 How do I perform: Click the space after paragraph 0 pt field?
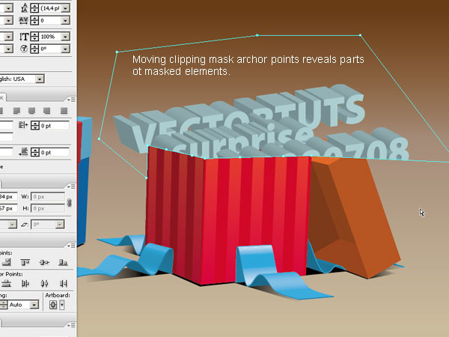(x=54, y=153)
